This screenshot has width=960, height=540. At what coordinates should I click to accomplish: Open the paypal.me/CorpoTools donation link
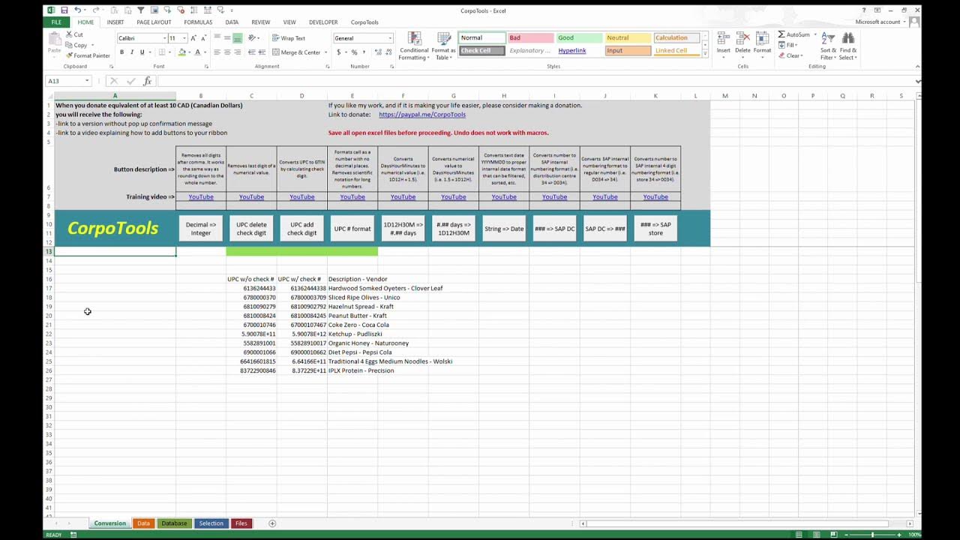[422, 115]
